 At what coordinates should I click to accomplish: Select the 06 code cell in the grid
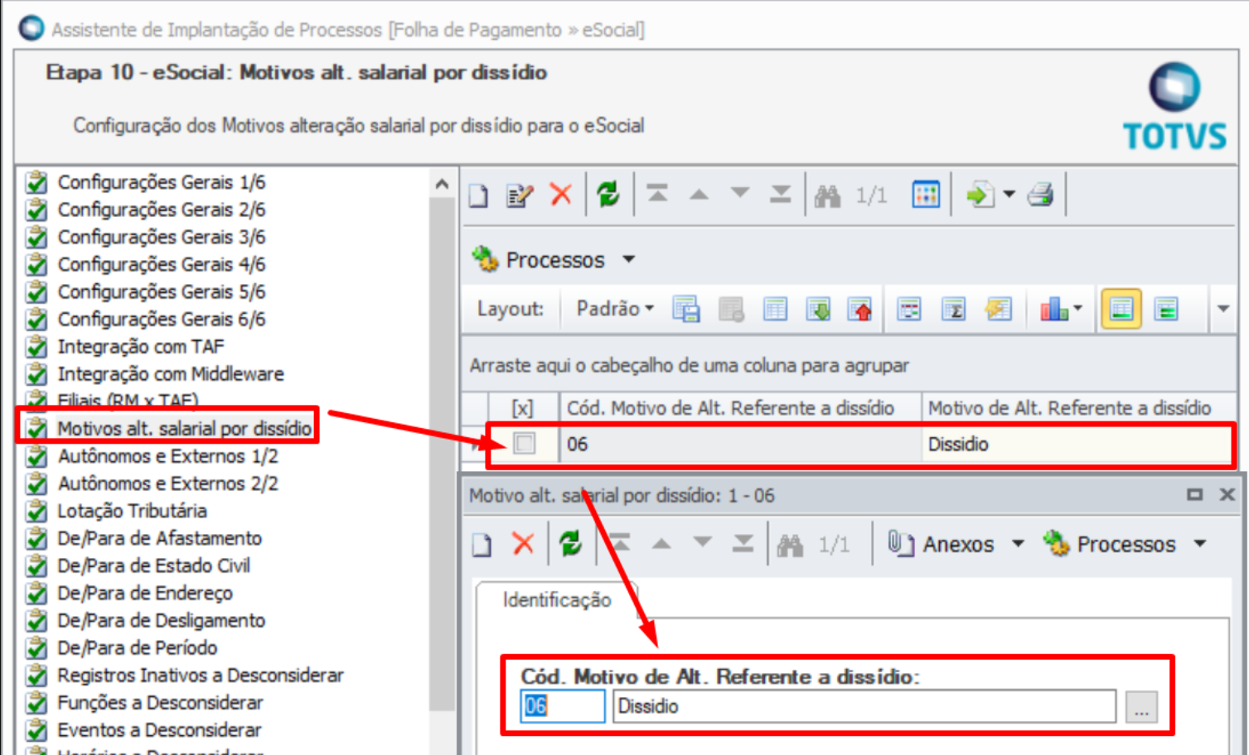[741, 444]
